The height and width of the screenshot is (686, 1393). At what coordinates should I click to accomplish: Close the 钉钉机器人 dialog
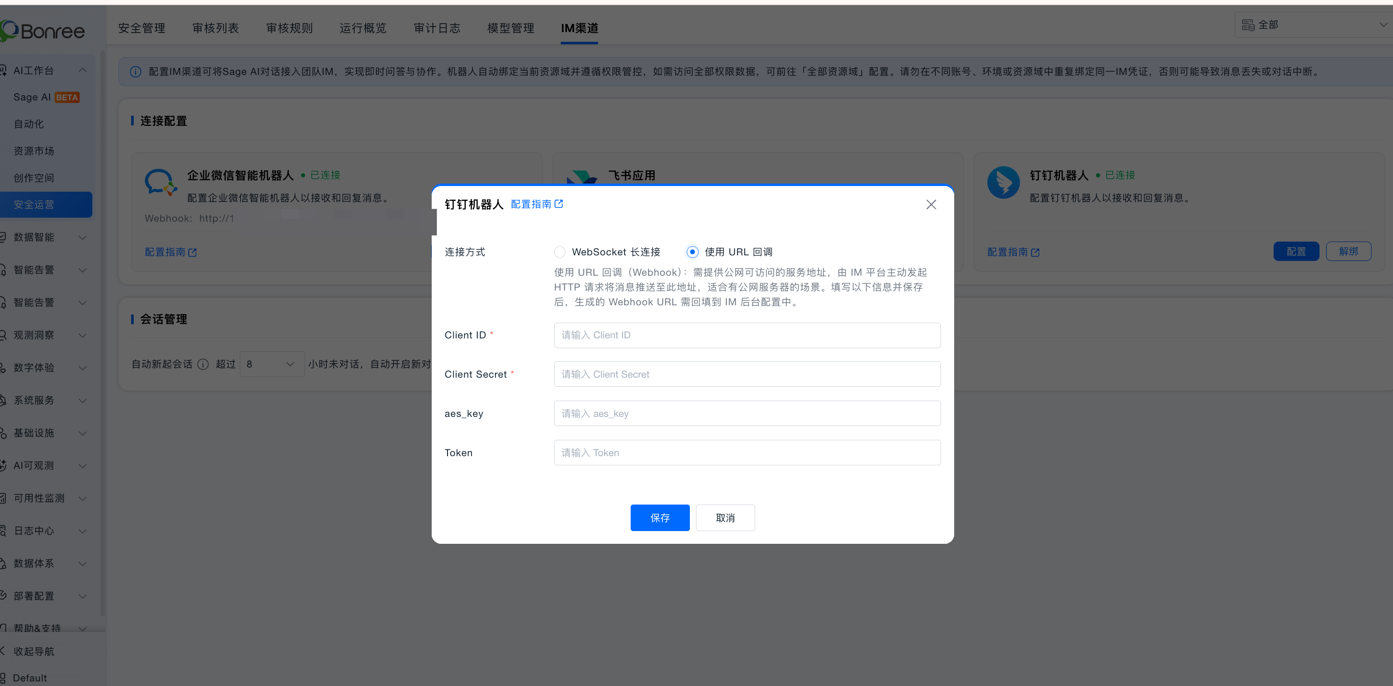(x=931, y=205)
